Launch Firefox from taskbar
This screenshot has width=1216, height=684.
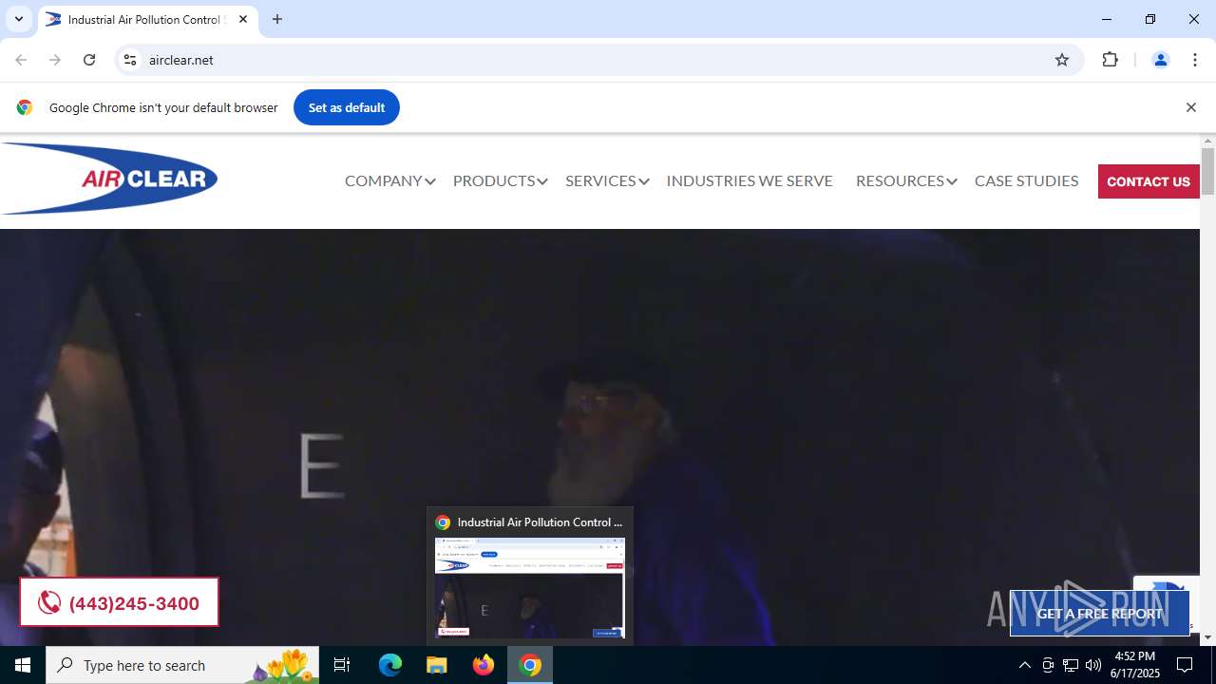coord(484,665)
